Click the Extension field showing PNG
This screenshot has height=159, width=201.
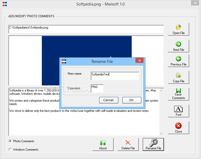(97, 88)
